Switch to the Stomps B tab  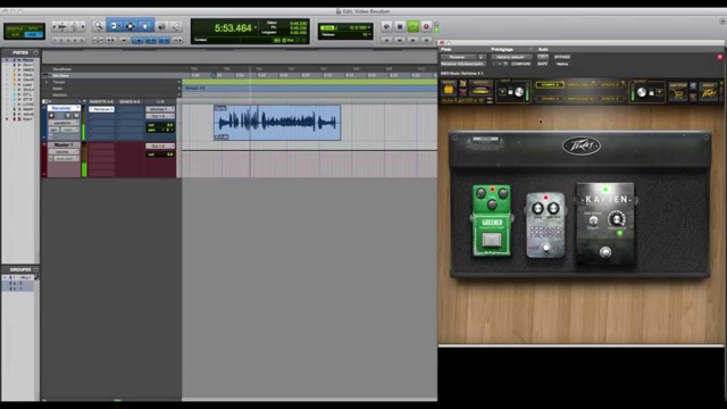coord(549,98)
